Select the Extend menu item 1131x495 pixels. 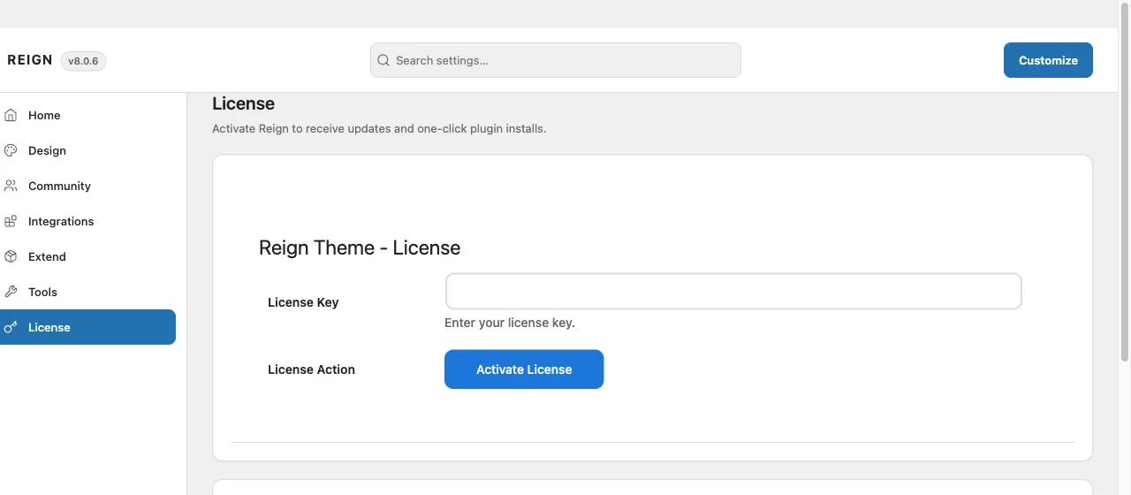coord(87,256)
